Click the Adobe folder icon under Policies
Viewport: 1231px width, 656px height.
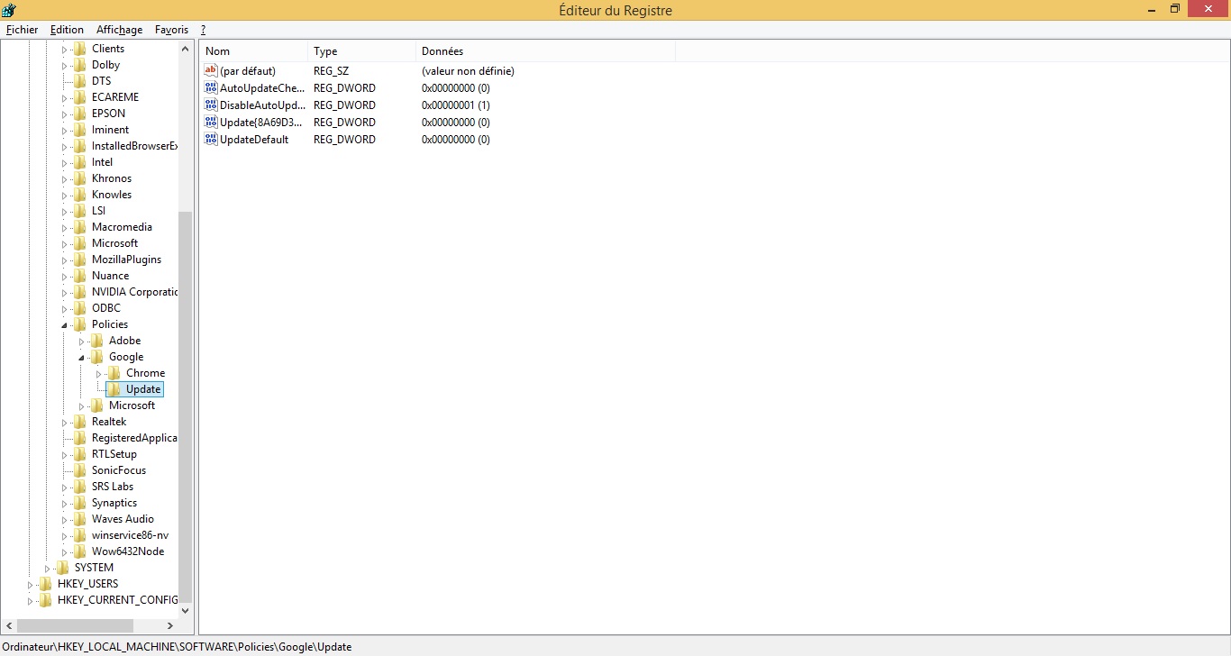click(96, 341)
